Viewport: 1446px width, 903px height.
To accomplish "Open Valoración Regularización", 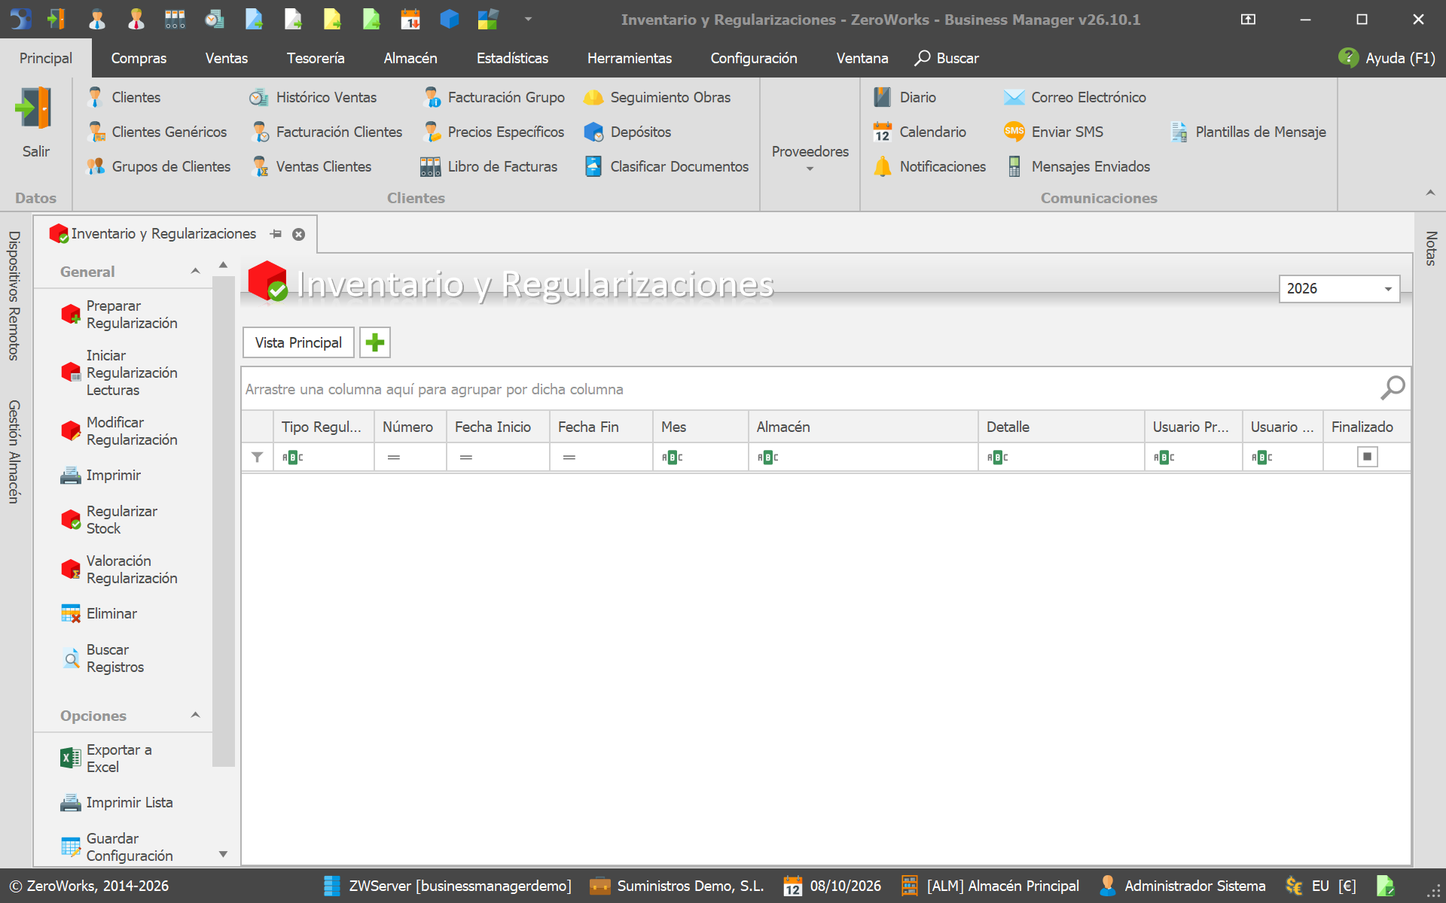I will click(x=120, y=570).
